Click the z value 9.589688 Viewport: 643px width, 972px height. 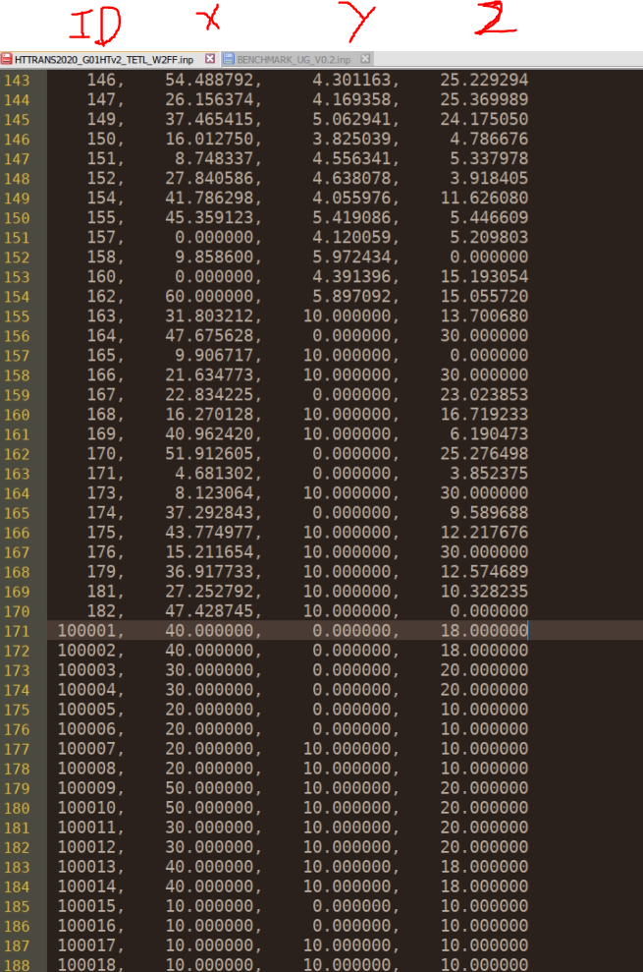pyautogui.click(x=490, y=513)
